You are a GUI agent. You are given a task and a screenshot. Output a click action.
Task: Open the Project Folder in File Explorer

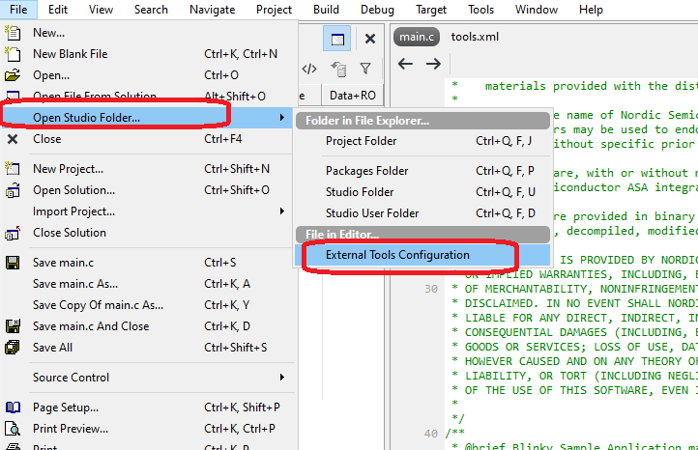(361, 141)
